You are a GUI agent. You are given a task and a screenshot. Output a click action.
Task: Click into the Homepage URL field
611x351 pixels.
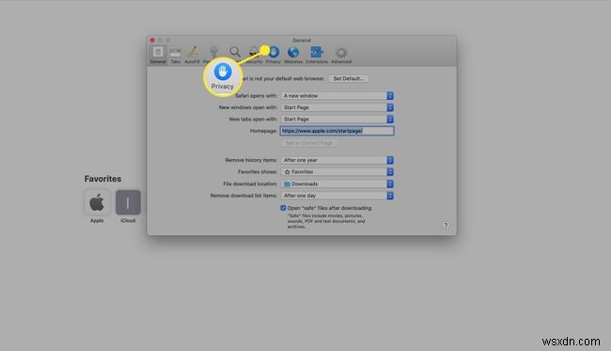337,131
